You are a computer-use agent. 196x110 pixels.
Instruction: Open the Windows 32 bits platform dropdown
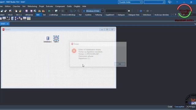tap(102, 11)
